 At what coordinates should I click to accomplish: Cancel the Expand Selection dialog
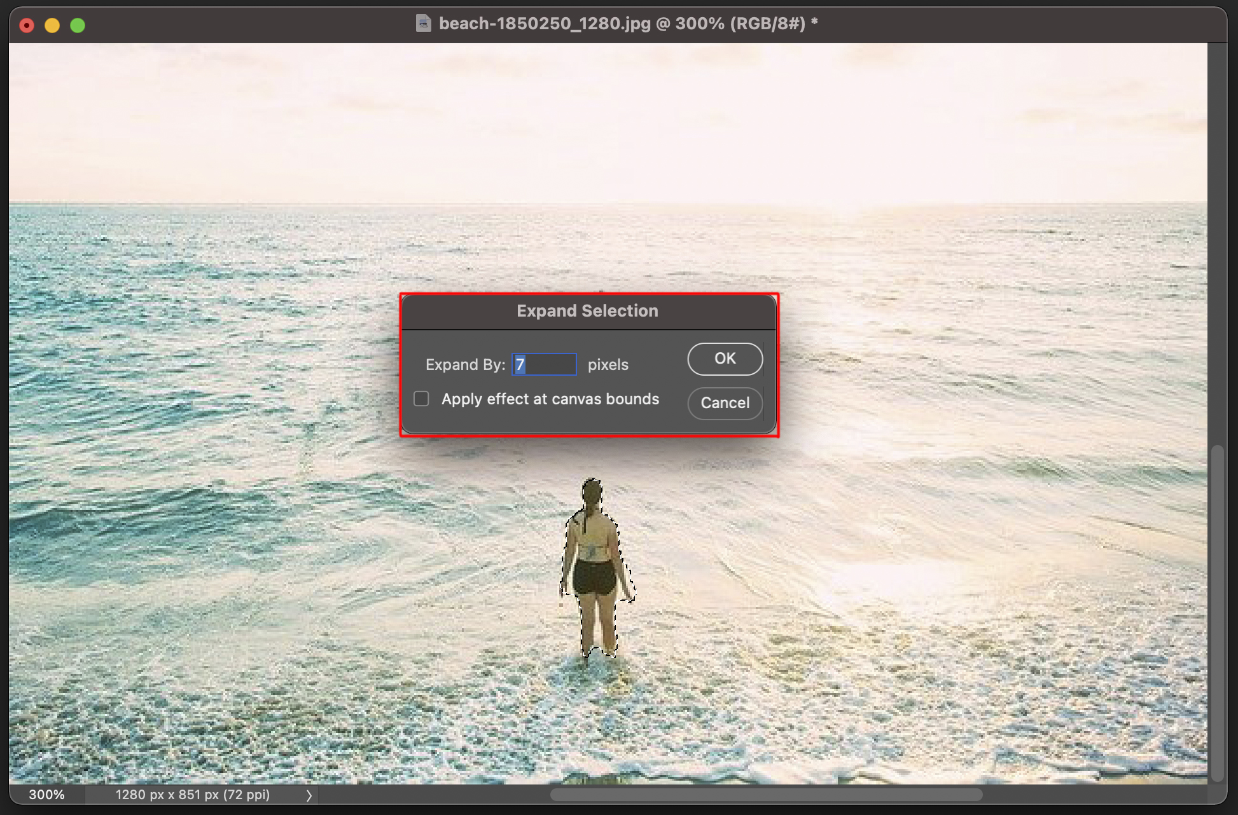tap(725, 402)
